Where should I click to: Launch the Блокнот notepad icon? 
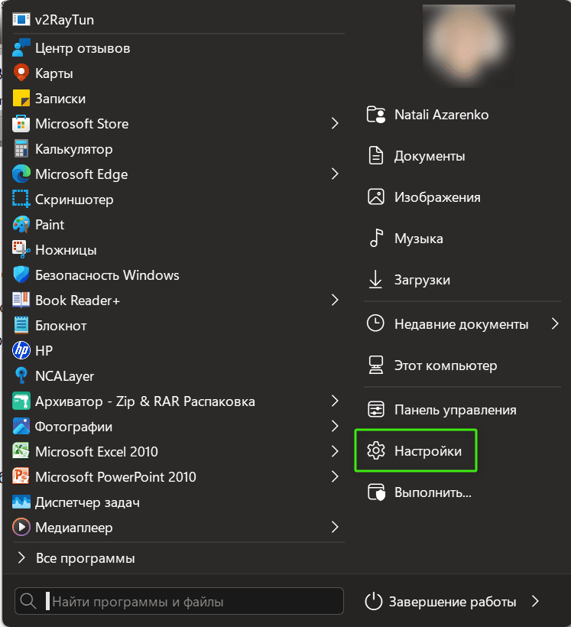[21, 325]
